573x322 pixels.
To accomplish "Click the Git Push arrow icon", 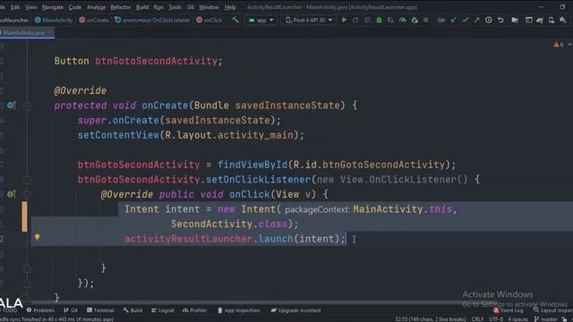I will click(x=476, y=20).
